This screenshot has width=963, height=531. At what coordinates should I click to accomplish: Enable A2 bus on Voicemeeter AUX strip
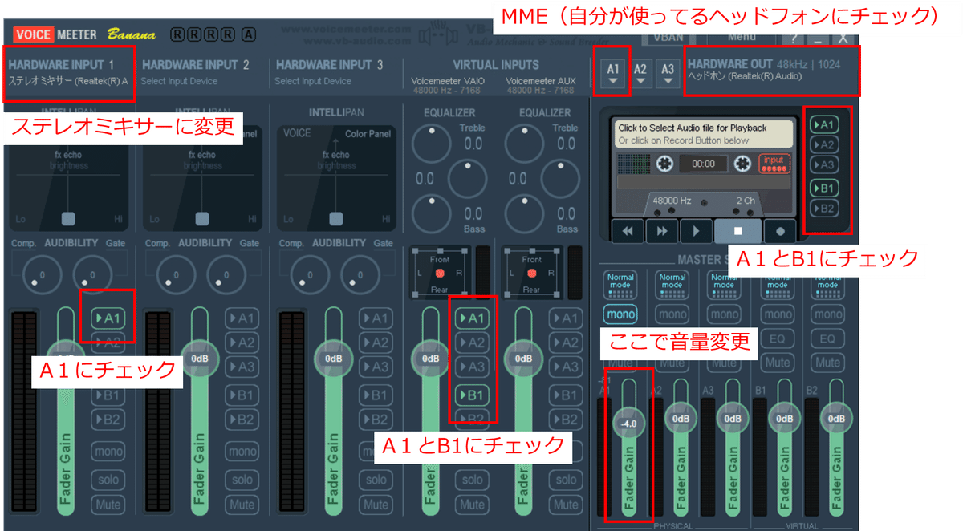click(565, 343)
